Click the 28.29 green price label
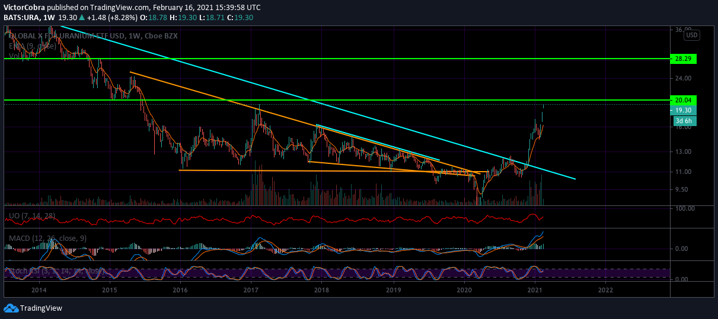The width and height of the screenshot is (718, 319). click(683, 59)
